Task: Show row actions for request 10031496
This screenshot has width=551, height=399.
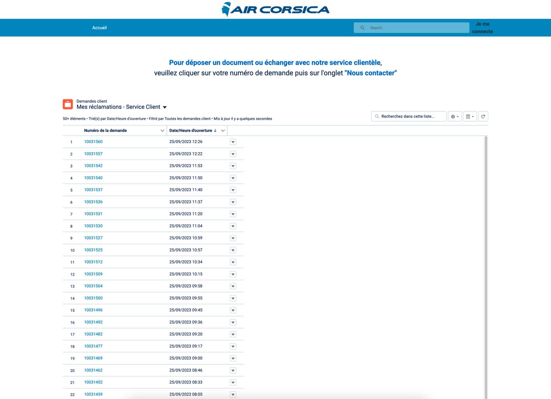Action: [233, 310]
